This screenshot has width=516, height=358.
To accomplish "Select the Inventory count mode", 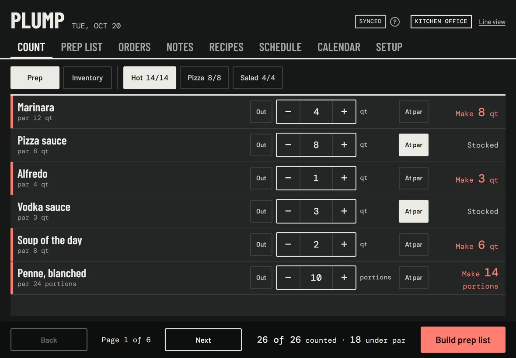I will [87, 78].
